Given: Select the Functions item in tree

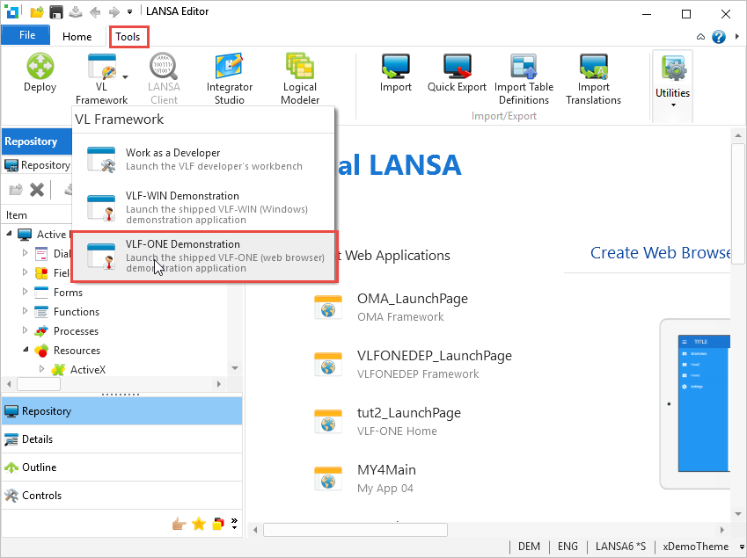Looking at the screenshot, I should 77,312.
